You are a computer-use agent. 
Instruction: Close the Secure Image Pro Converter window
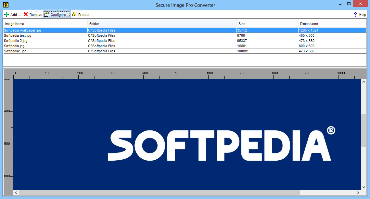coord(361,4)
